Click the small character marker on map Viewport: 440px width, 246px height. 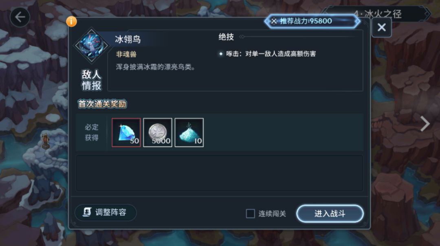click(45, 141)
